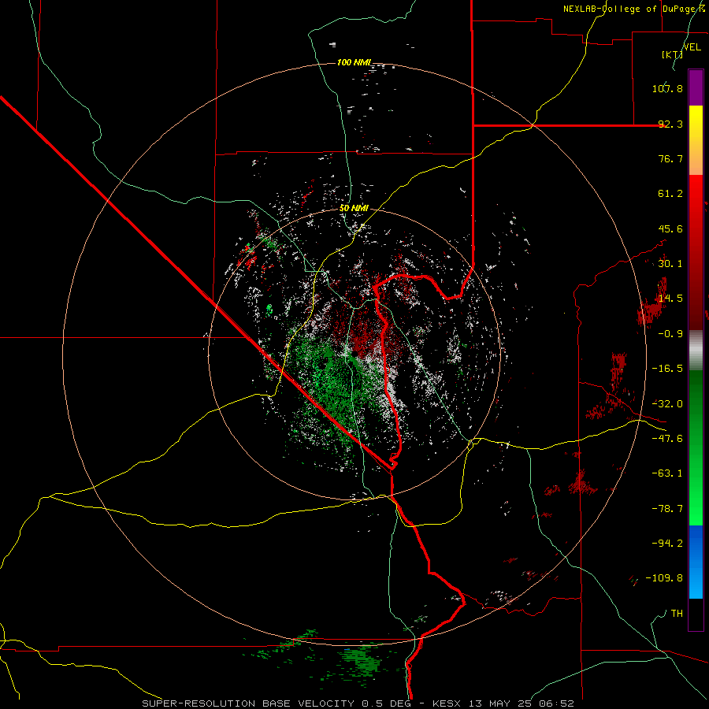This screenshot has width=709, height=709.
Task: Click the -78.7 value on velocity scale
Action: [x=667, y=509]
